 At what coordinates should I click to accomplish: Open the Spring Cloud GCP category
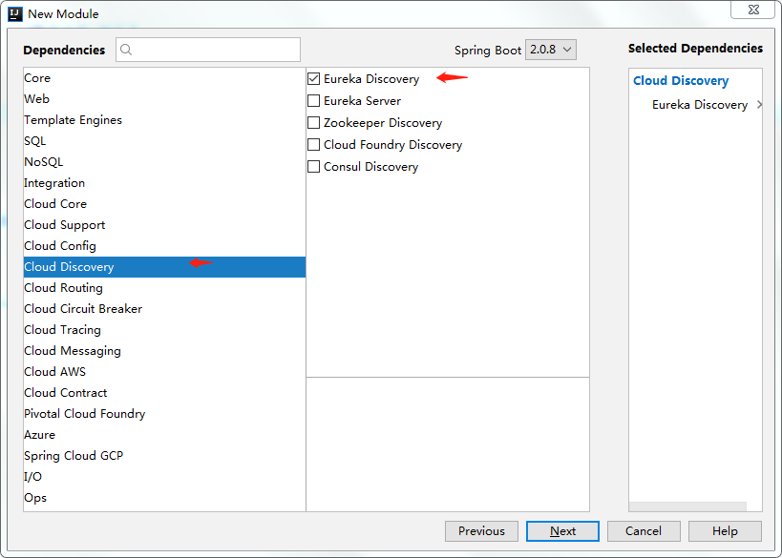click(x=164, y=455)
